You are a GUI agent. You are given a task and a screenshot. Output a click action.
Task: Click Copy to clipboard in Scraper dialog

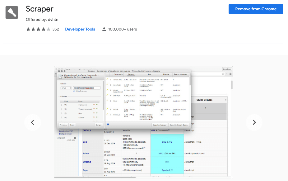160,125
